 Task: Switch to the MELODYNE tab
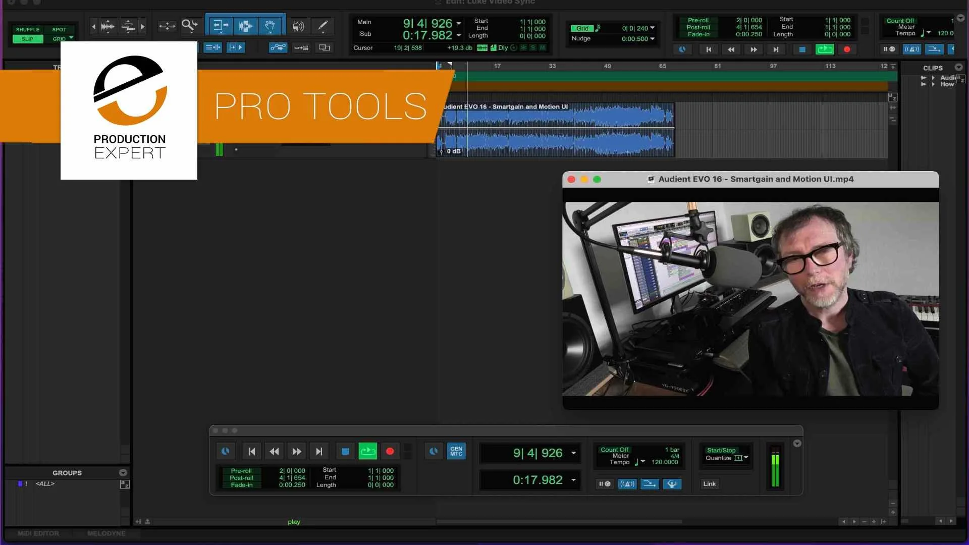105,533
